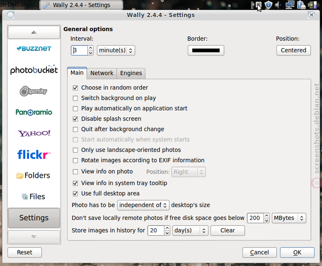This screenshot has width=322, height=266.
Task: Switch to the Network tab
Action: point(102,73)
